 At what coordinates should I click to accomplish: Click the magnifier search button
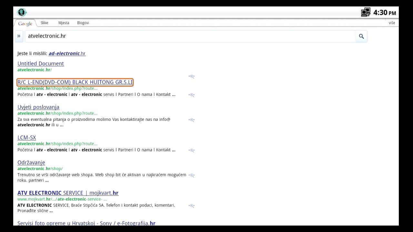pyautogui.click(x=361, y=36)
